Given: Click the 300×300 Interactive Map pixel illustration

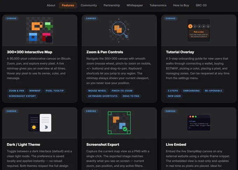Looking at the screenshot, I should click(40, 30).
